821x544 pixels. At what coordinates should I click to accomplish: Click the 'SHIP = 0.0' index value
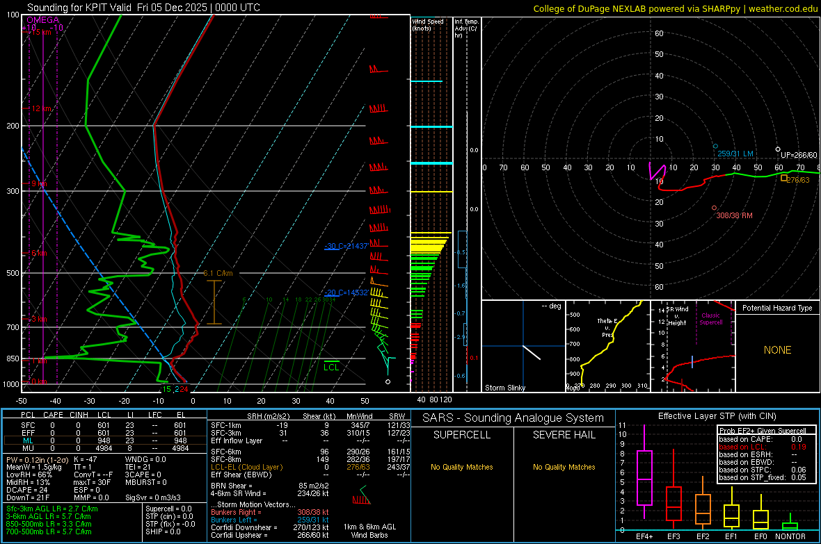163,531
